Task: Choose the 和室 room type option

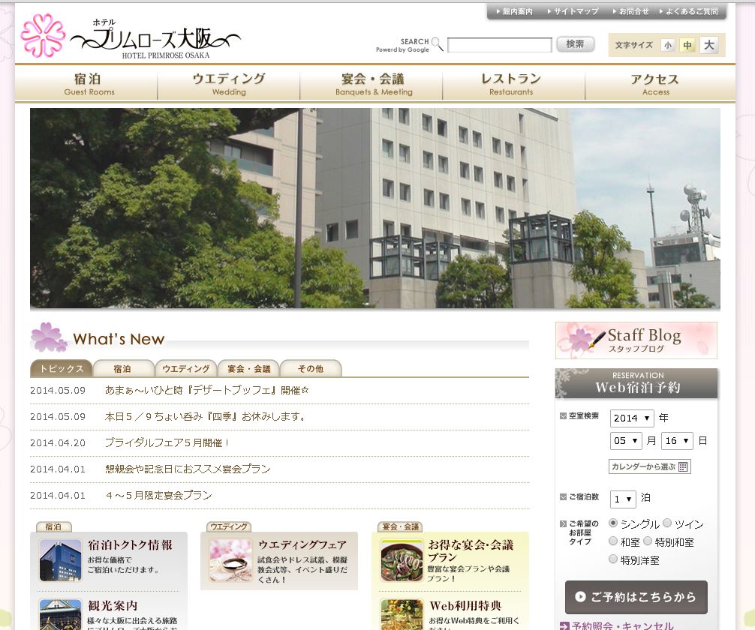Action: 613,541
